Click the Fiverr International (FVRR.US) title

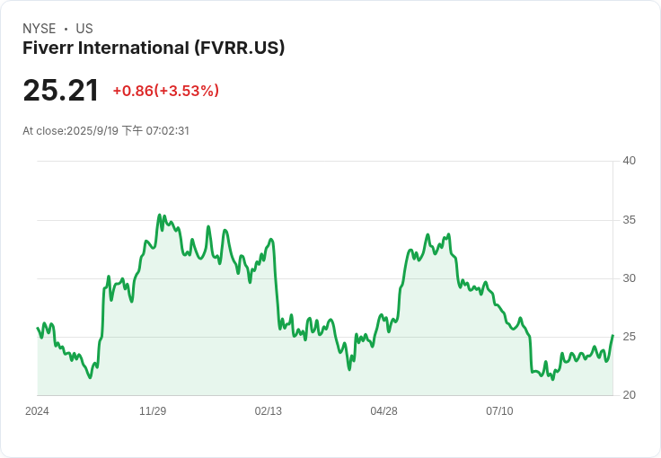pyautogui.click(x=154, y=48)
